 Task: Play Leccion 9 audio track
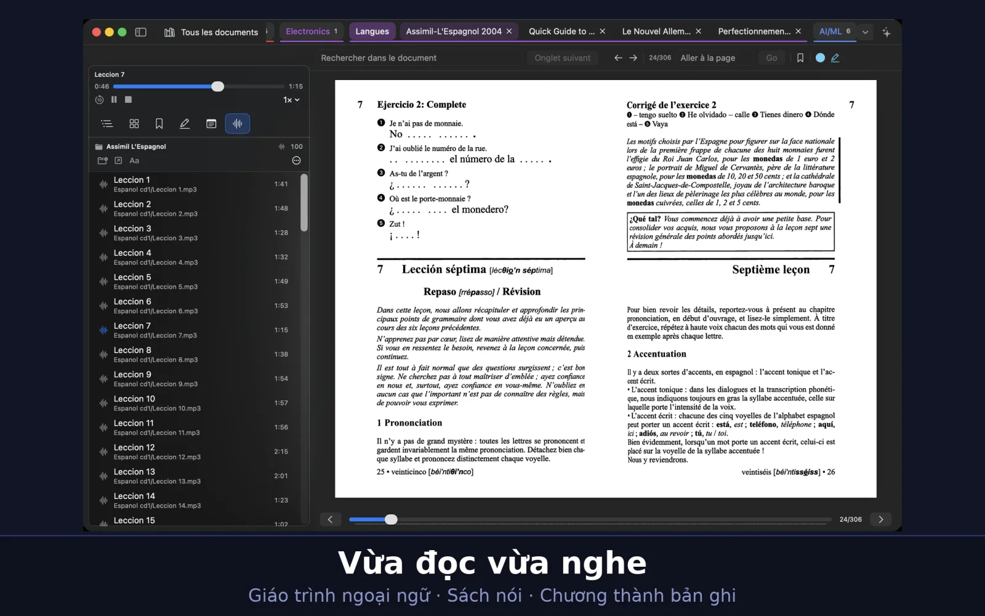pyautogui.click(x=197, y=379)
